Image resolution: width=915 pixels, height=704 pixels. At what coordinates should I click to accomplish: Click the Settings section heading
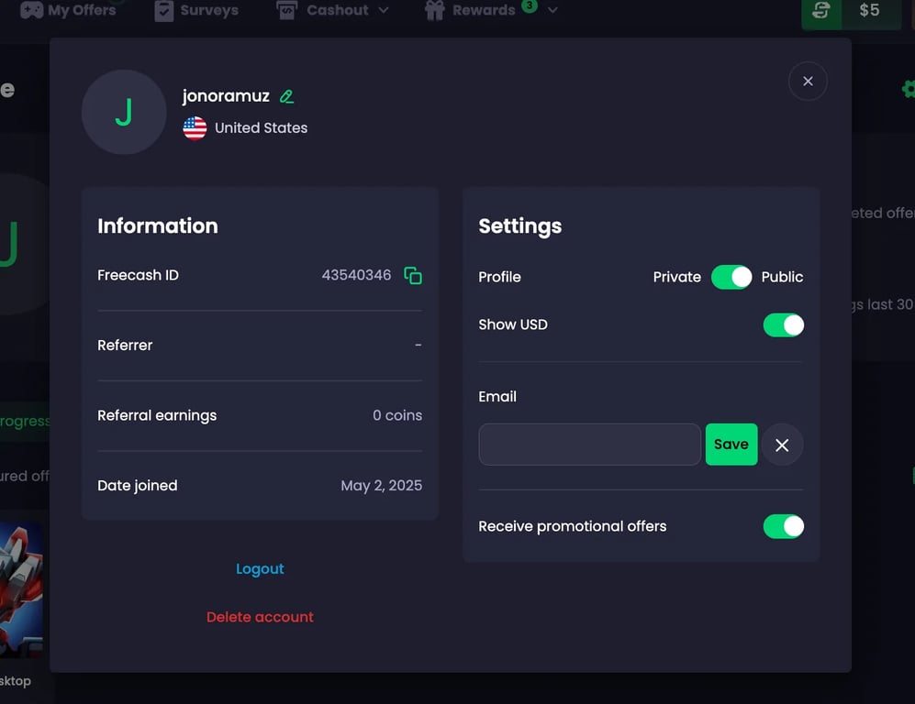pos(520,226)
